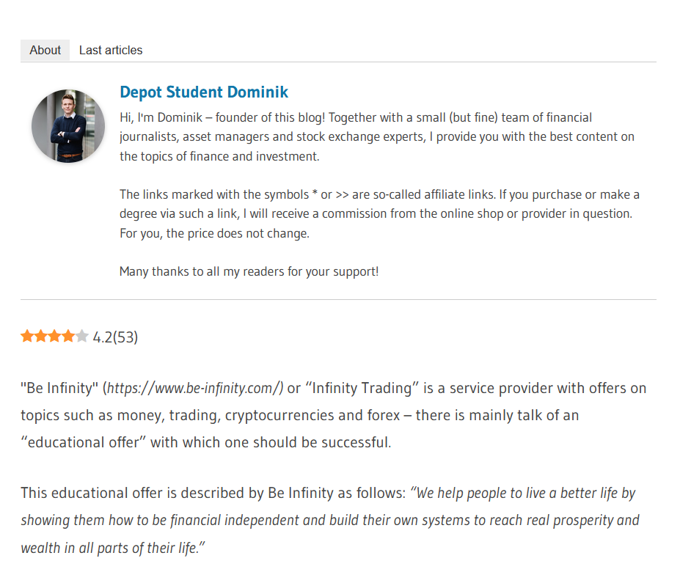Click "For you, the price does not change" sentence

(x=215, y=233)
